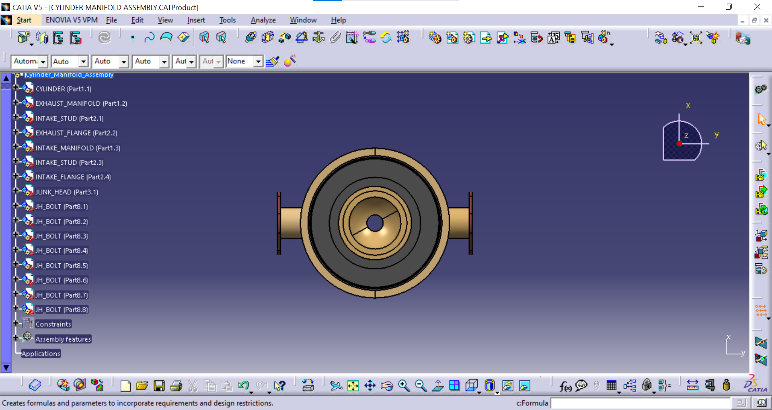This screenshot has width=772, height=410.
Task: Select the Normal View icon
Action: (x=437, y=386)
